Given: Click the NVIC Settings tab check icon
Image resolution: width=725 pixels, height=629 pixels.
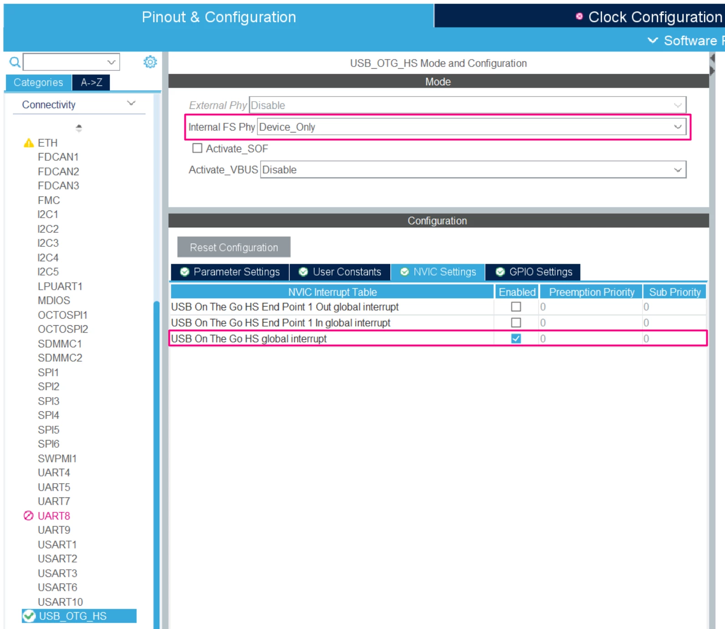Looking at the screenshot, I should [x=404, y=272].
